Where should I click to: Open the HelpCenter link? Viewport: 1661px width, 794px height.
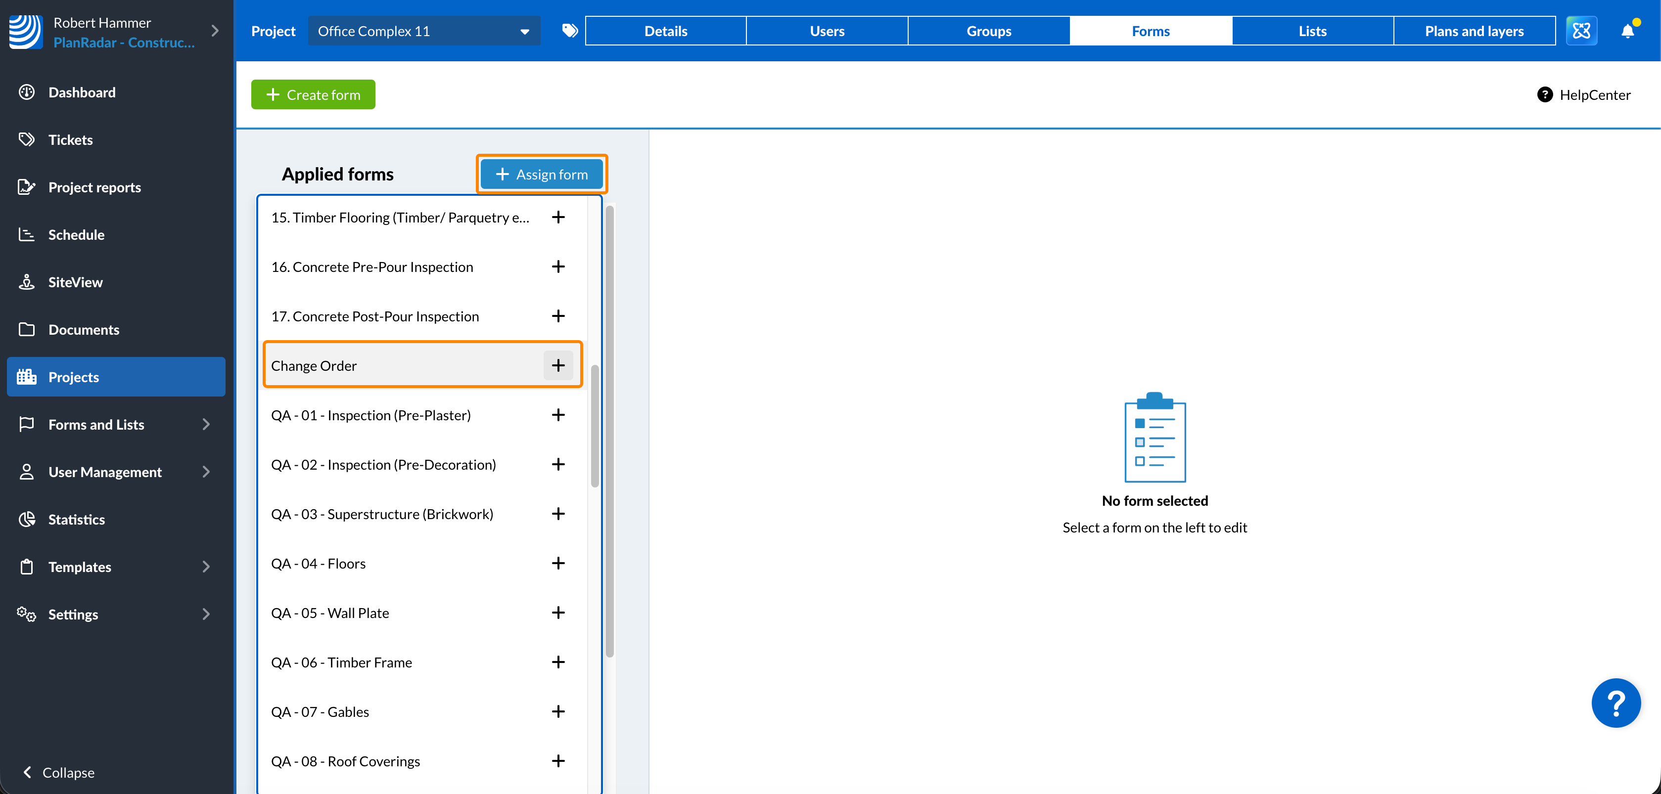[x=1584, y=95]
